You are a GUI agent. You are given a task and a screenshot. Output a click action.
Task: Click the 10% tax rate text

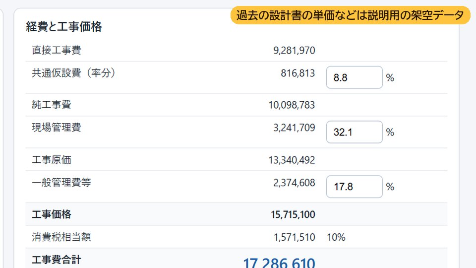click(336, 237)
